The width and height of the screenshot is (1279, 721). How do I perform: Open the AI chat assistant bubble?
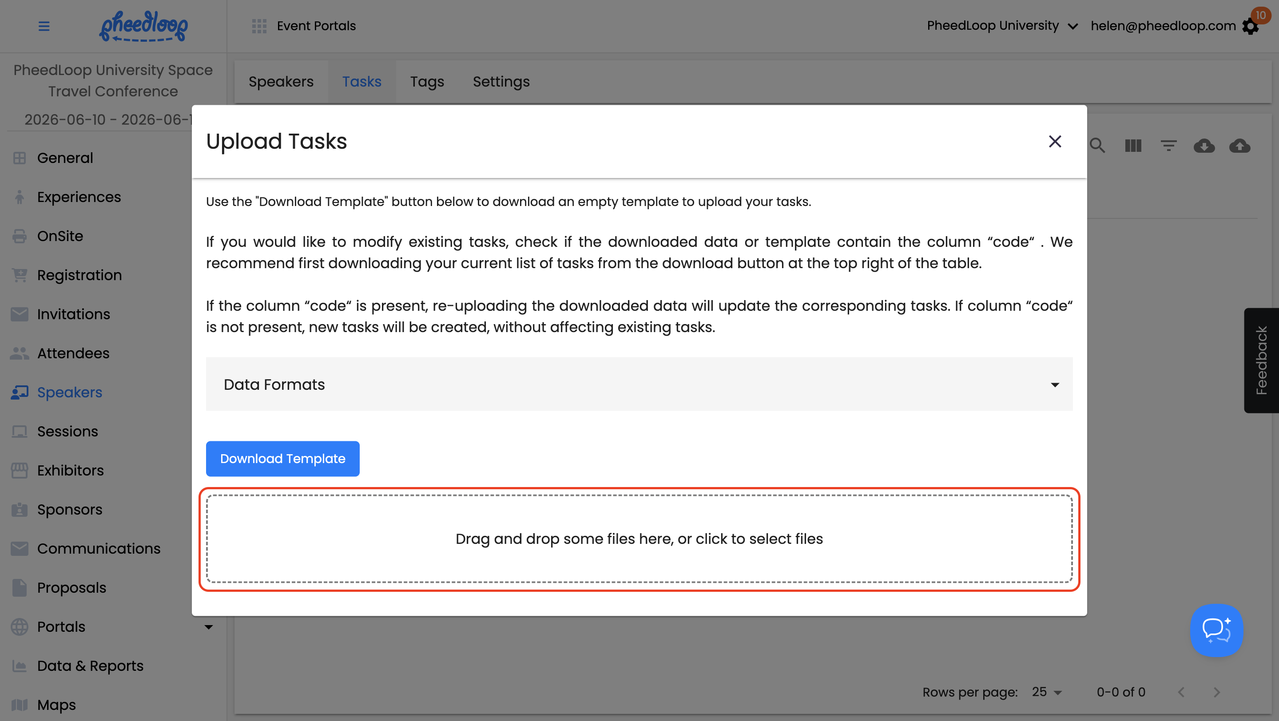[x=1216, y=630]
